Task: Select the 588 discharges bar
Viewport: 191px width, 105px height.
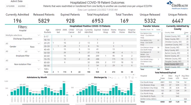Action: point(116,91)
